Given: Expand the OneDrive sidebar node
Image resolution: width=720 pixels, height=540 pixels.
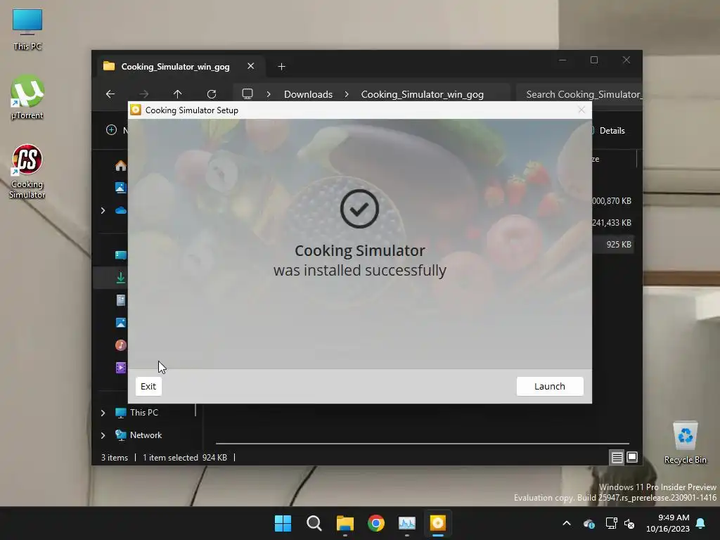Looking at the screenshot, I should point(103,210).
